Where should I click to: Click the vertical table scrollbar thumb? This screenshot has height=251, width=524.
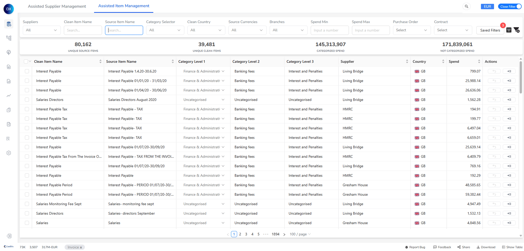pos(521,77)
